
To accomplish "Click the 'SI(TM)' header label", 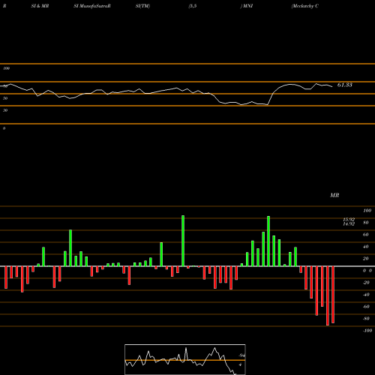I will (142, 6).
